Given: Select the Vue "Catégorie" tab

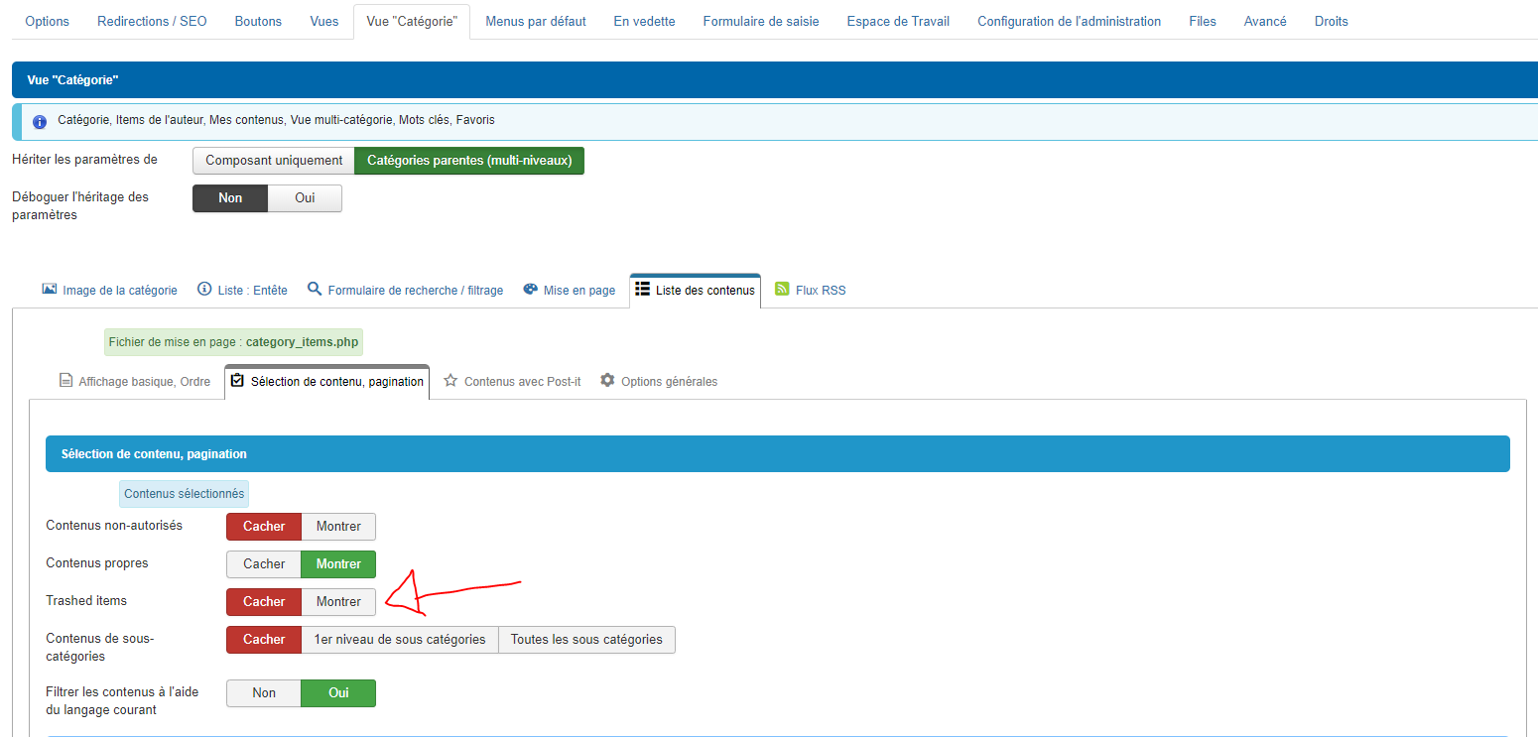Looking at the screenshot, I should tap(412, 21).
